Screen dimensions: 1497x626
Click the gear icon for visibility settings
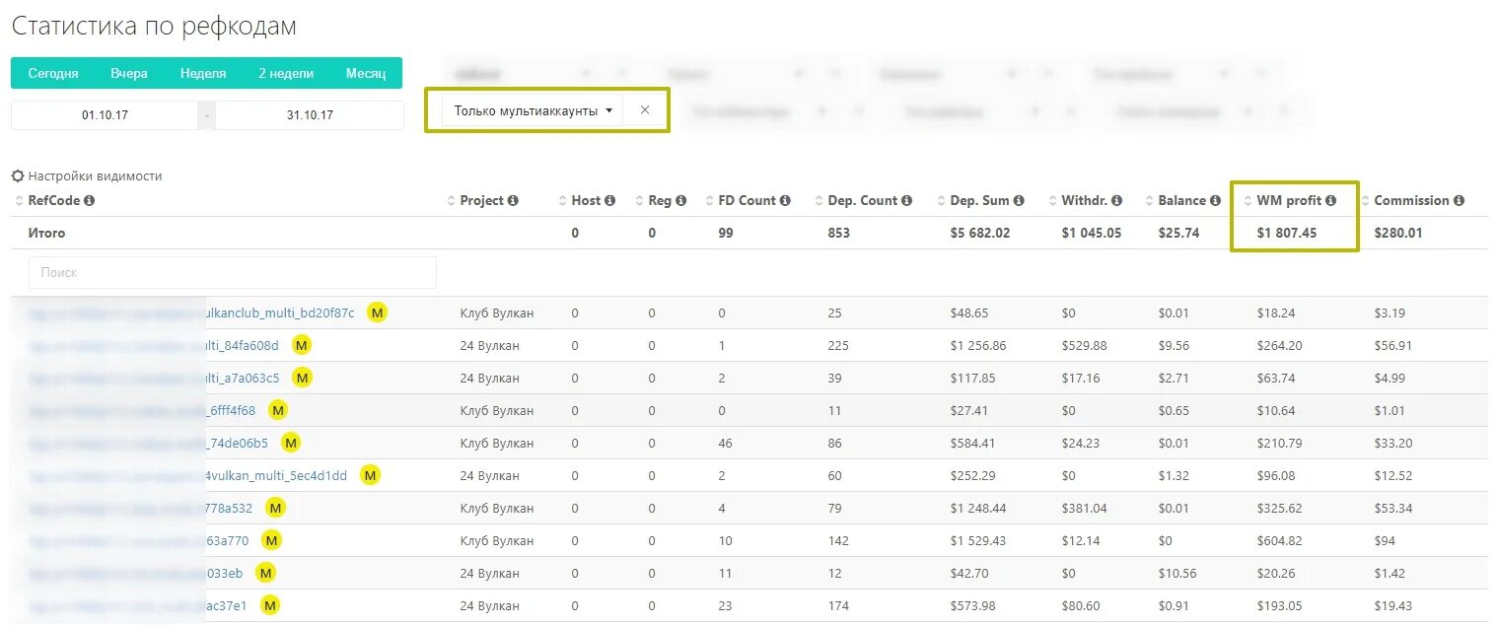click(x=18, y=176)
